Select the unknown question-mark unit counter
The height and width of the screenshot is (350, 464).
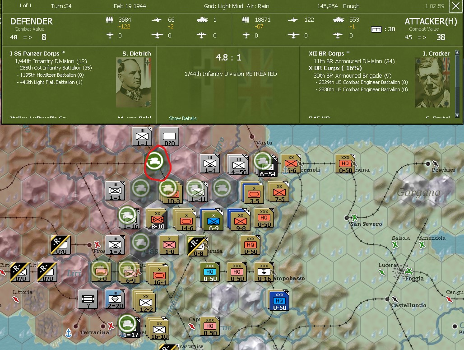pos(88,299)
